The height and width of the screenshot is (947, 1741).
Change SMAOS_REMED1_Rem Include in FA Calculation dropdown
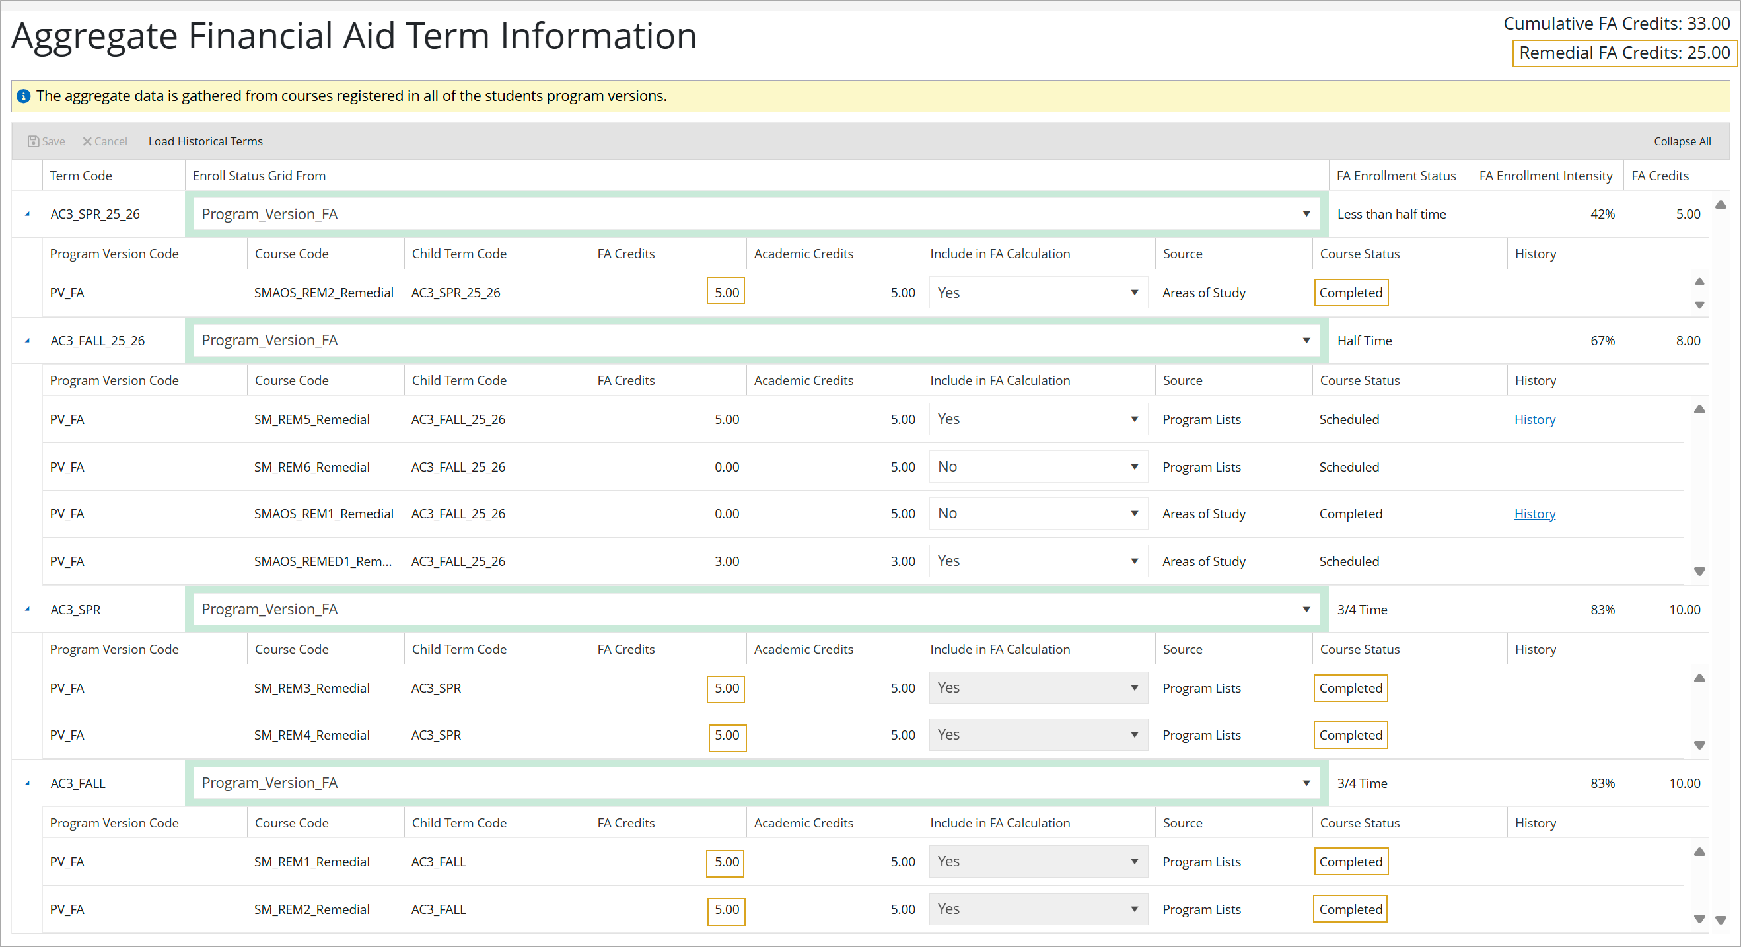coord(1134,561)
